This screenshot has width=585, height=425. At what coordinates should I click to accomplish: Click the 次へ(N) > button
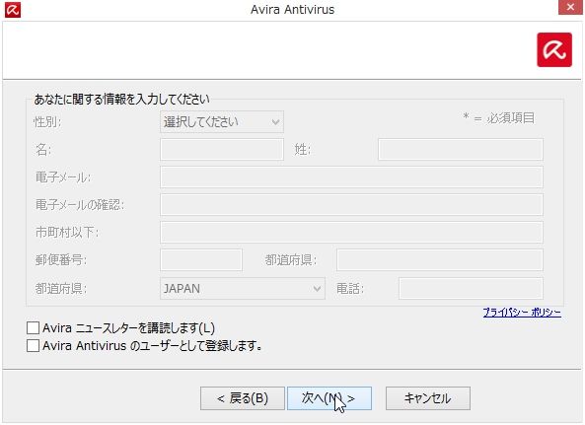pyautogui.click(x=329, y=398)
